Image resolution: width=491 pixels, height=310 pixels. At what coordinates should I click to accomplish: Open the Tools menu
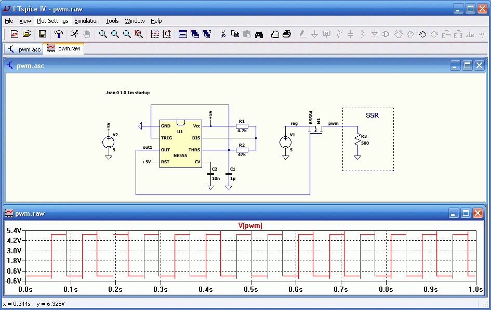pos(112,21)
